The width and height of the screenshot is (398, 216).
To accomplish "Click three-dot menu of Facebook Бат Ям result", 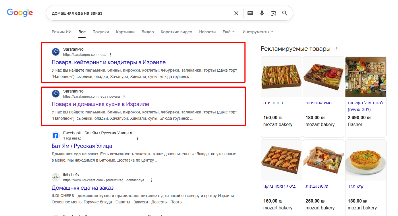I will [138, 138].
